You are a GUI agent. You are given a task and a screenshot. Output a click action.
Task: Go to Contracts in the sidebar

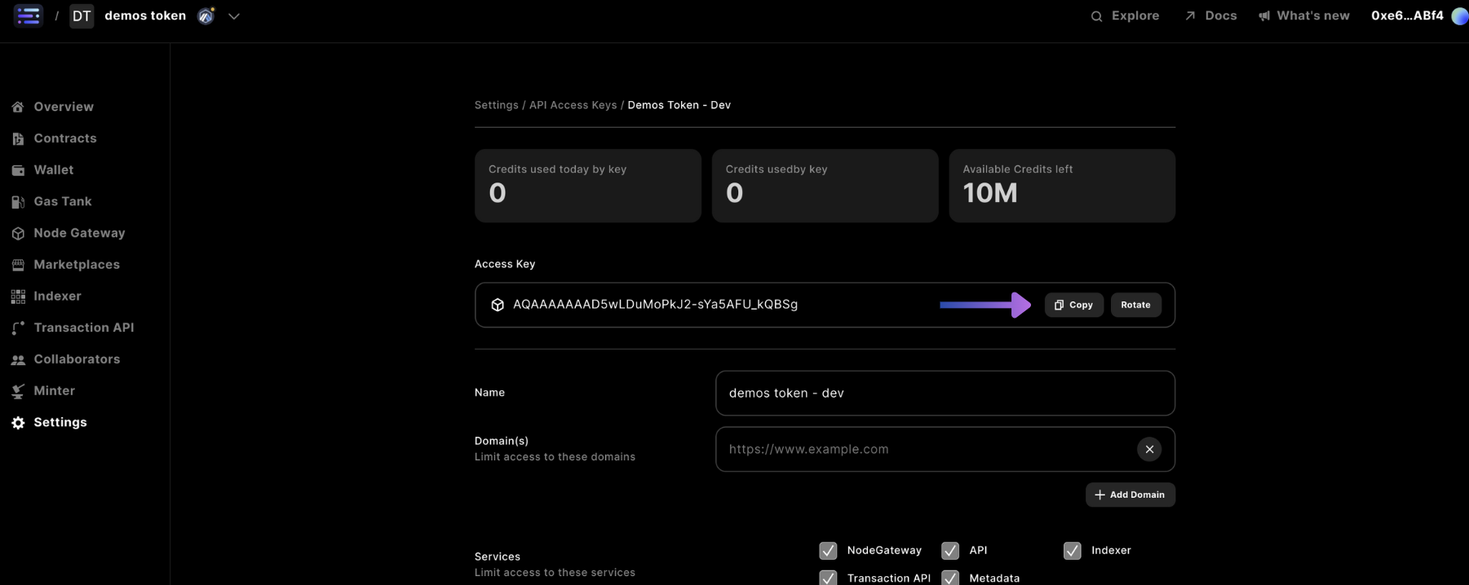tap(65, 139)
